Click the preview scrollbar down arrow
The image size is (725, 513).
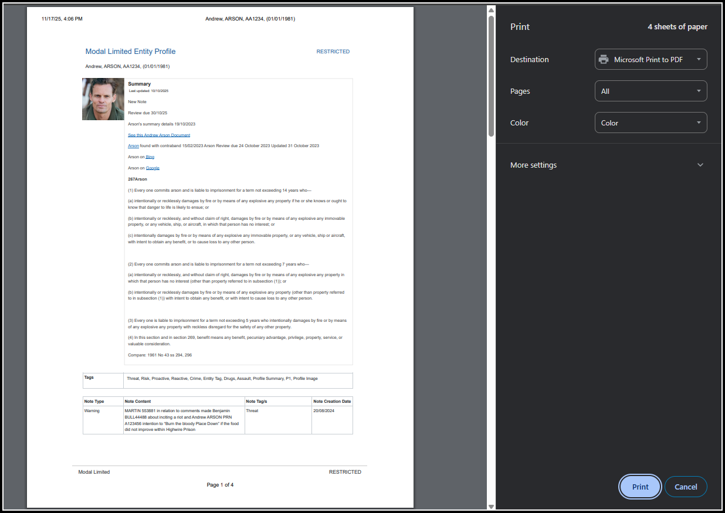492,506
